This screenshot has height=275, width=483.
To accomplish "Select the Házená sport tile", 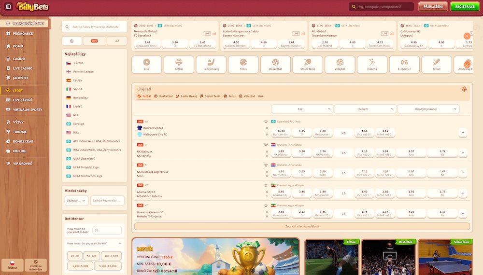I will (x=372, y=65).
